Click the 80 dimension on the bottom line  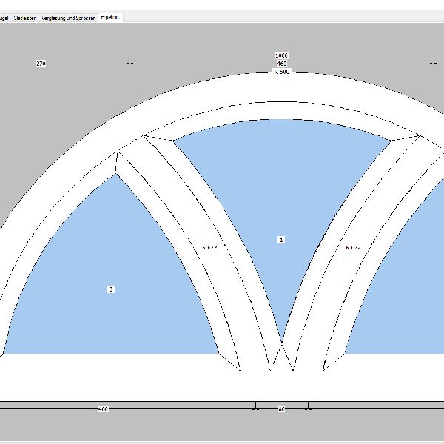(281, 408)
